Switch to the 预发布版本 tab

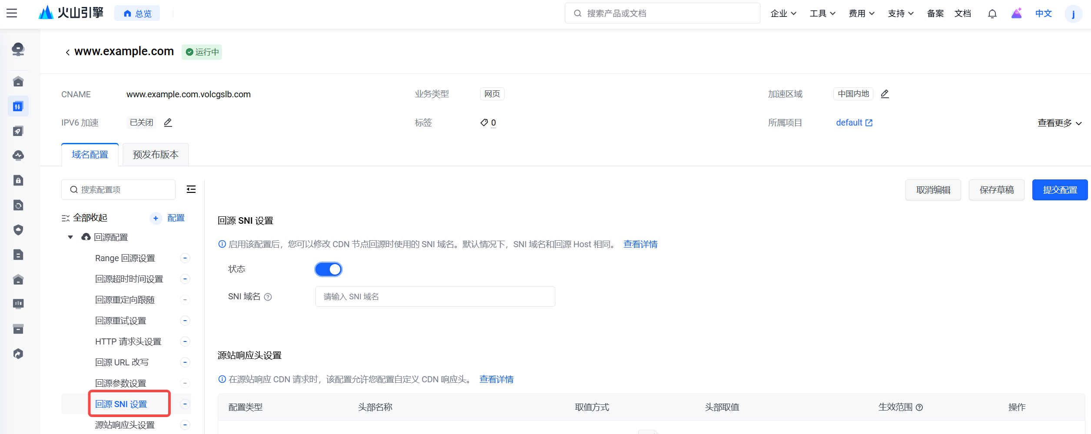[x=156, y=155]
